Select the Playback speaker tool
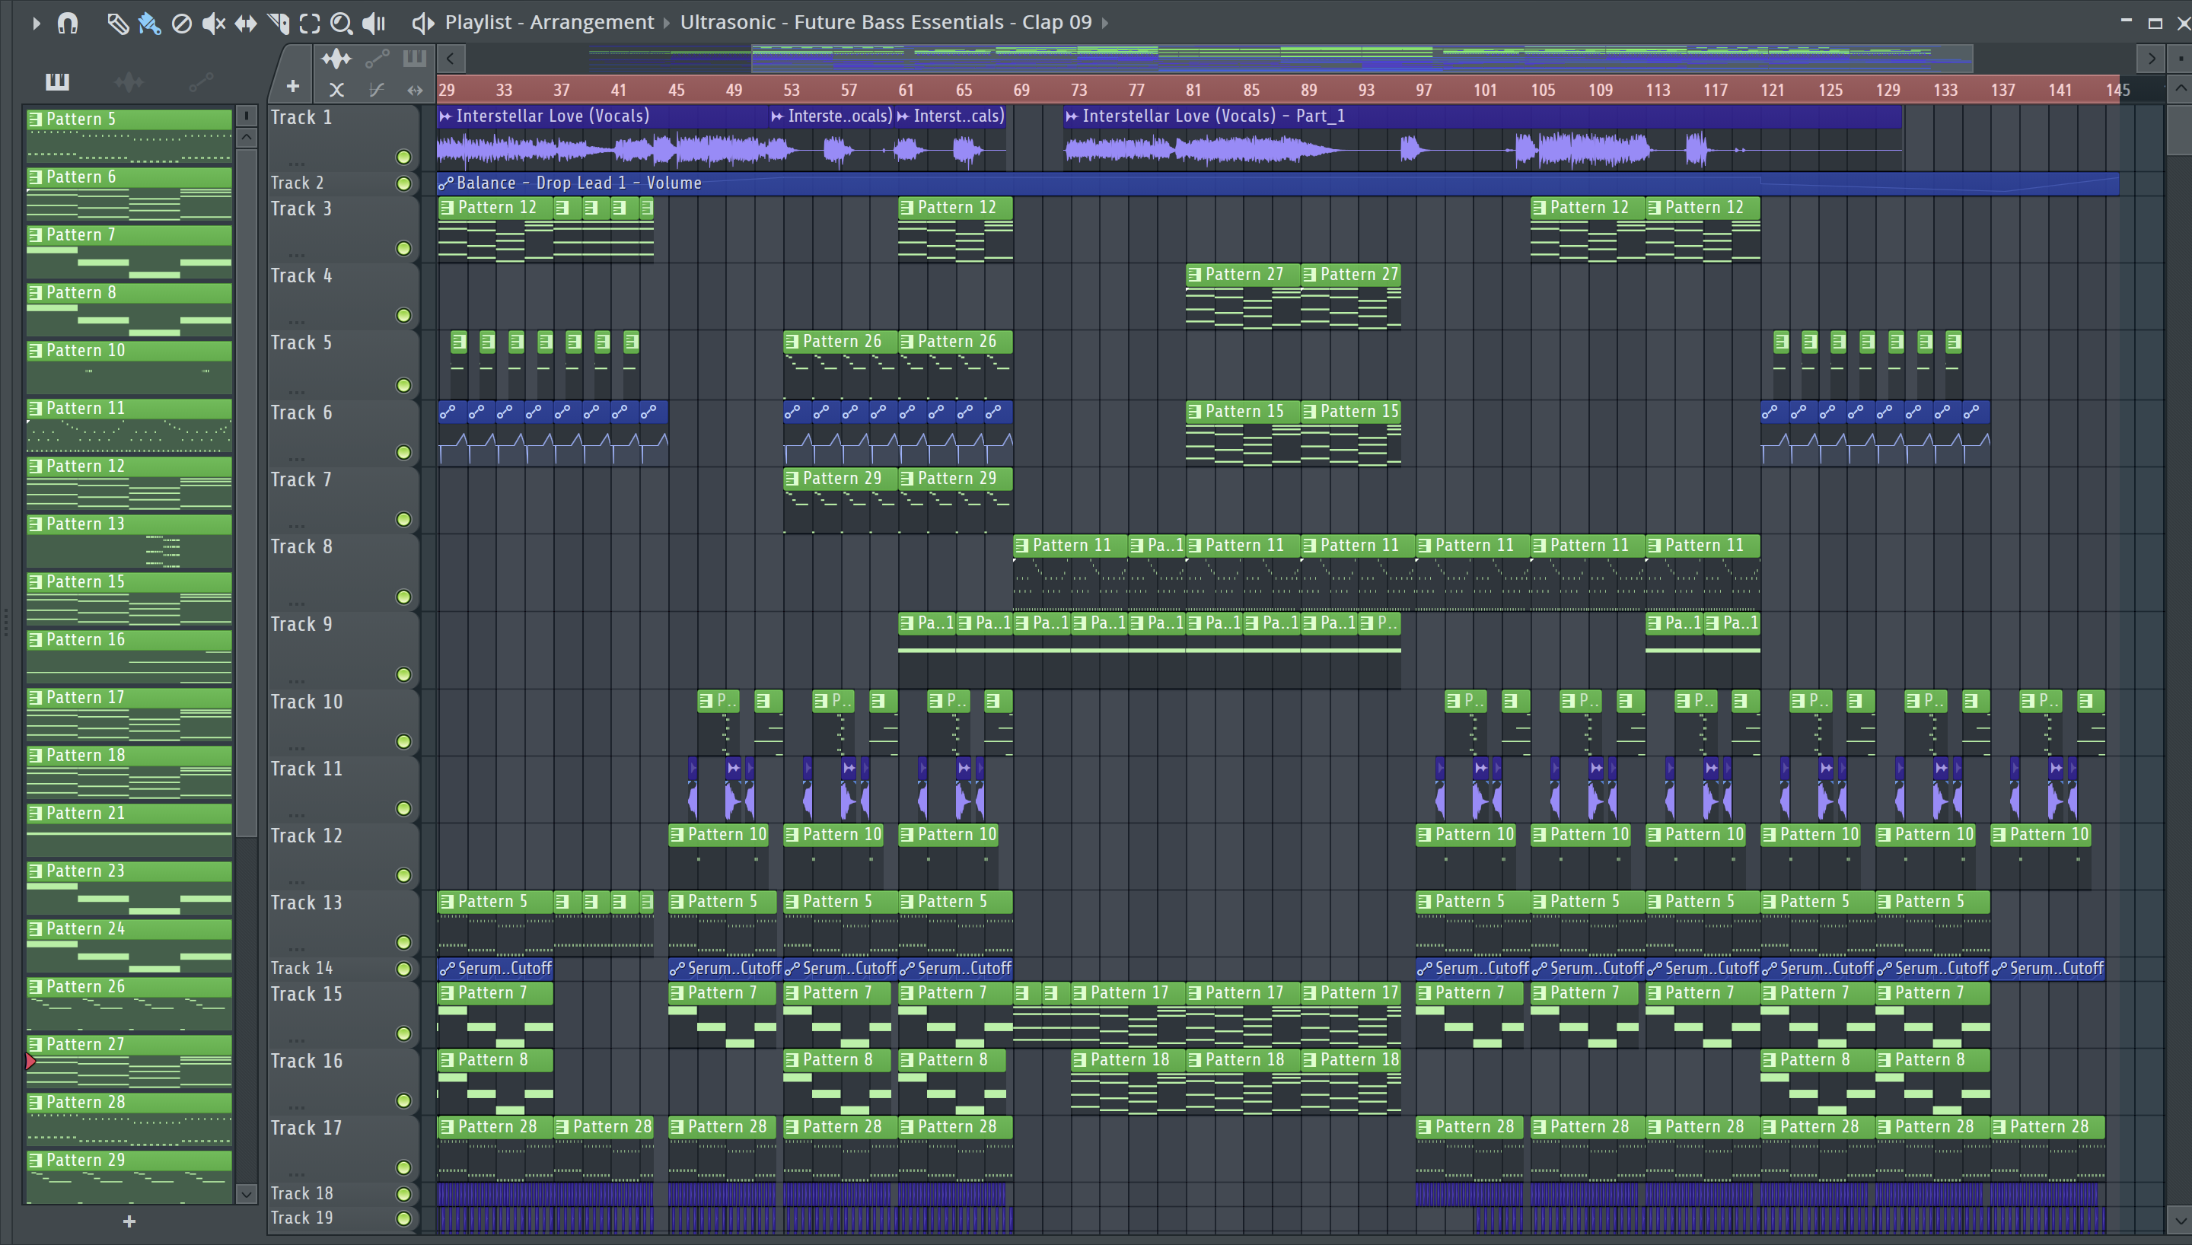The image size is (2192, 1245). (374, 23)
